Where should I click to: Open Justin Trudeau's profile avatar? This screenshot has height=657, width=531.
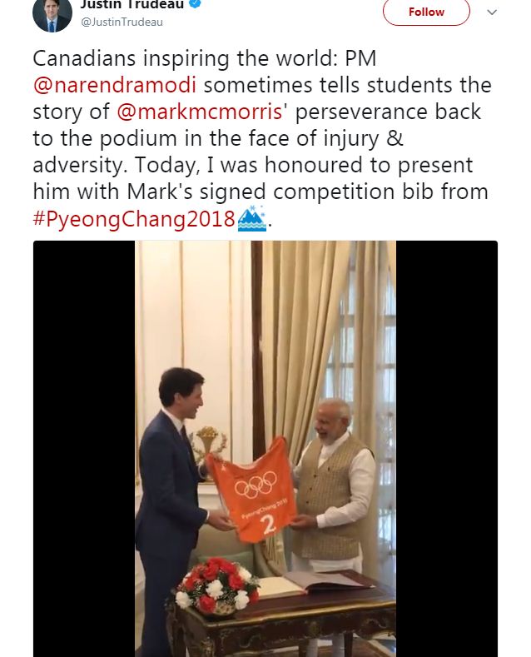coord(52,16)
